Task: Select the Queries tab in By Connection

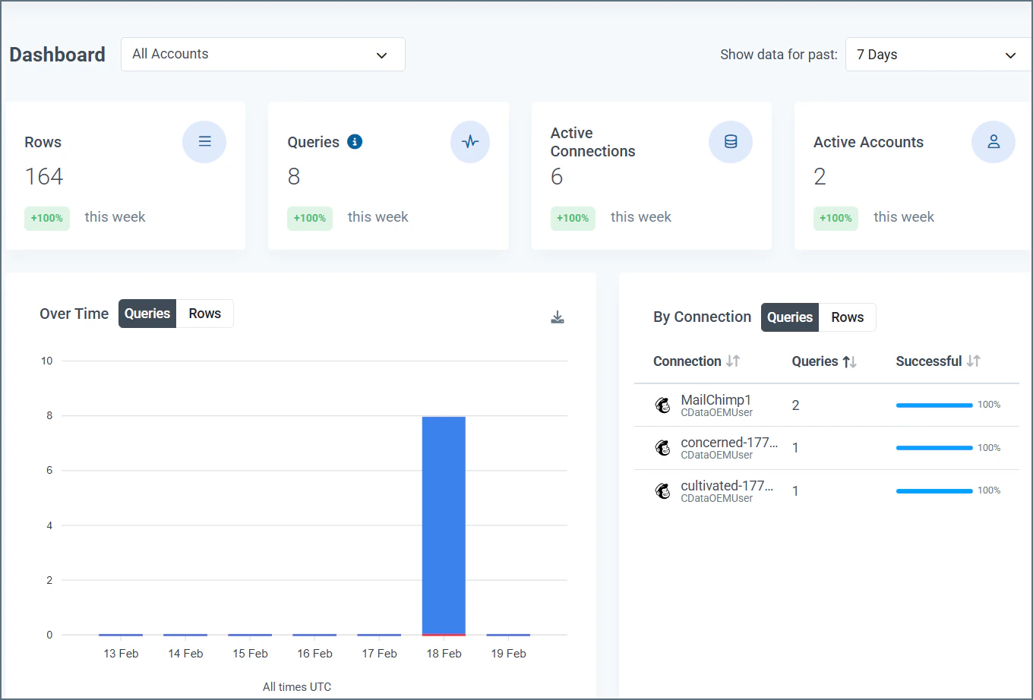Action: [x=789, y=317]
